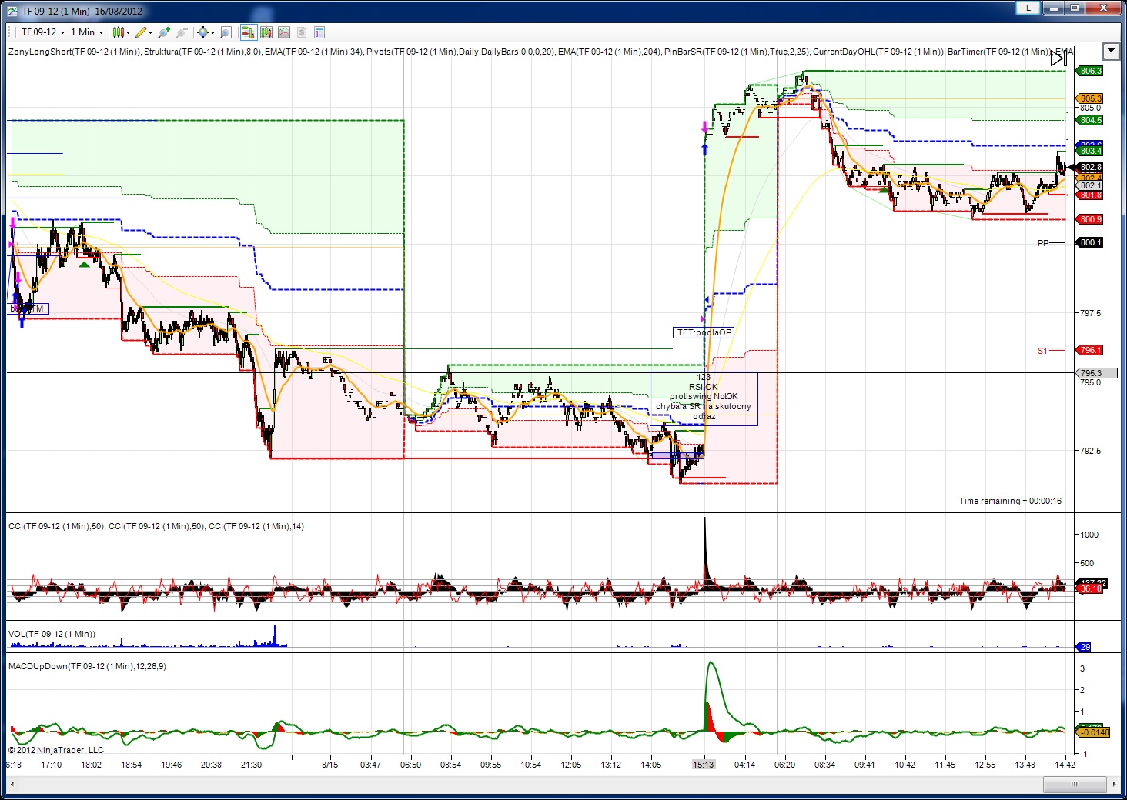
Task: Toggle the Chart Trader panel button
Action: pos(248,32)
